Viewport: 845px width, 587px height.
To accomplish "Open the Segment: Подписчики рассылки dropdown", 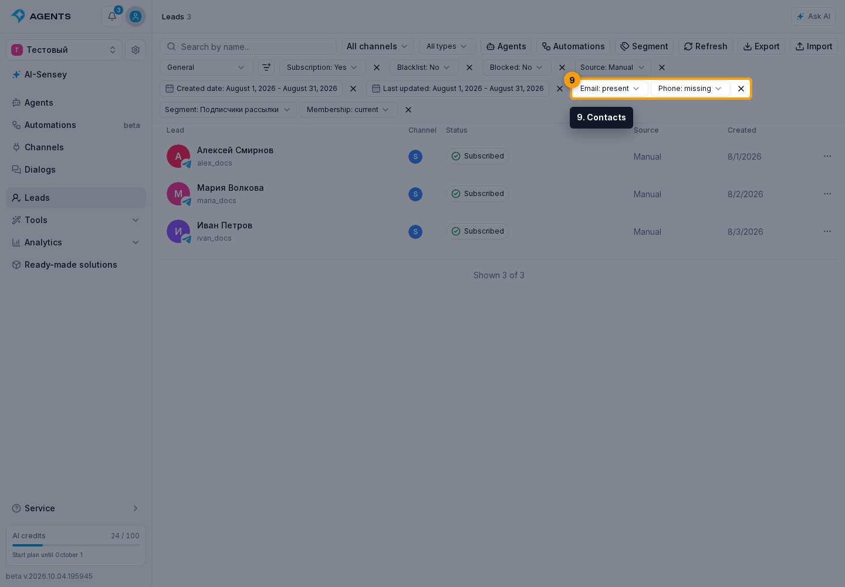I will coord(228,110).
